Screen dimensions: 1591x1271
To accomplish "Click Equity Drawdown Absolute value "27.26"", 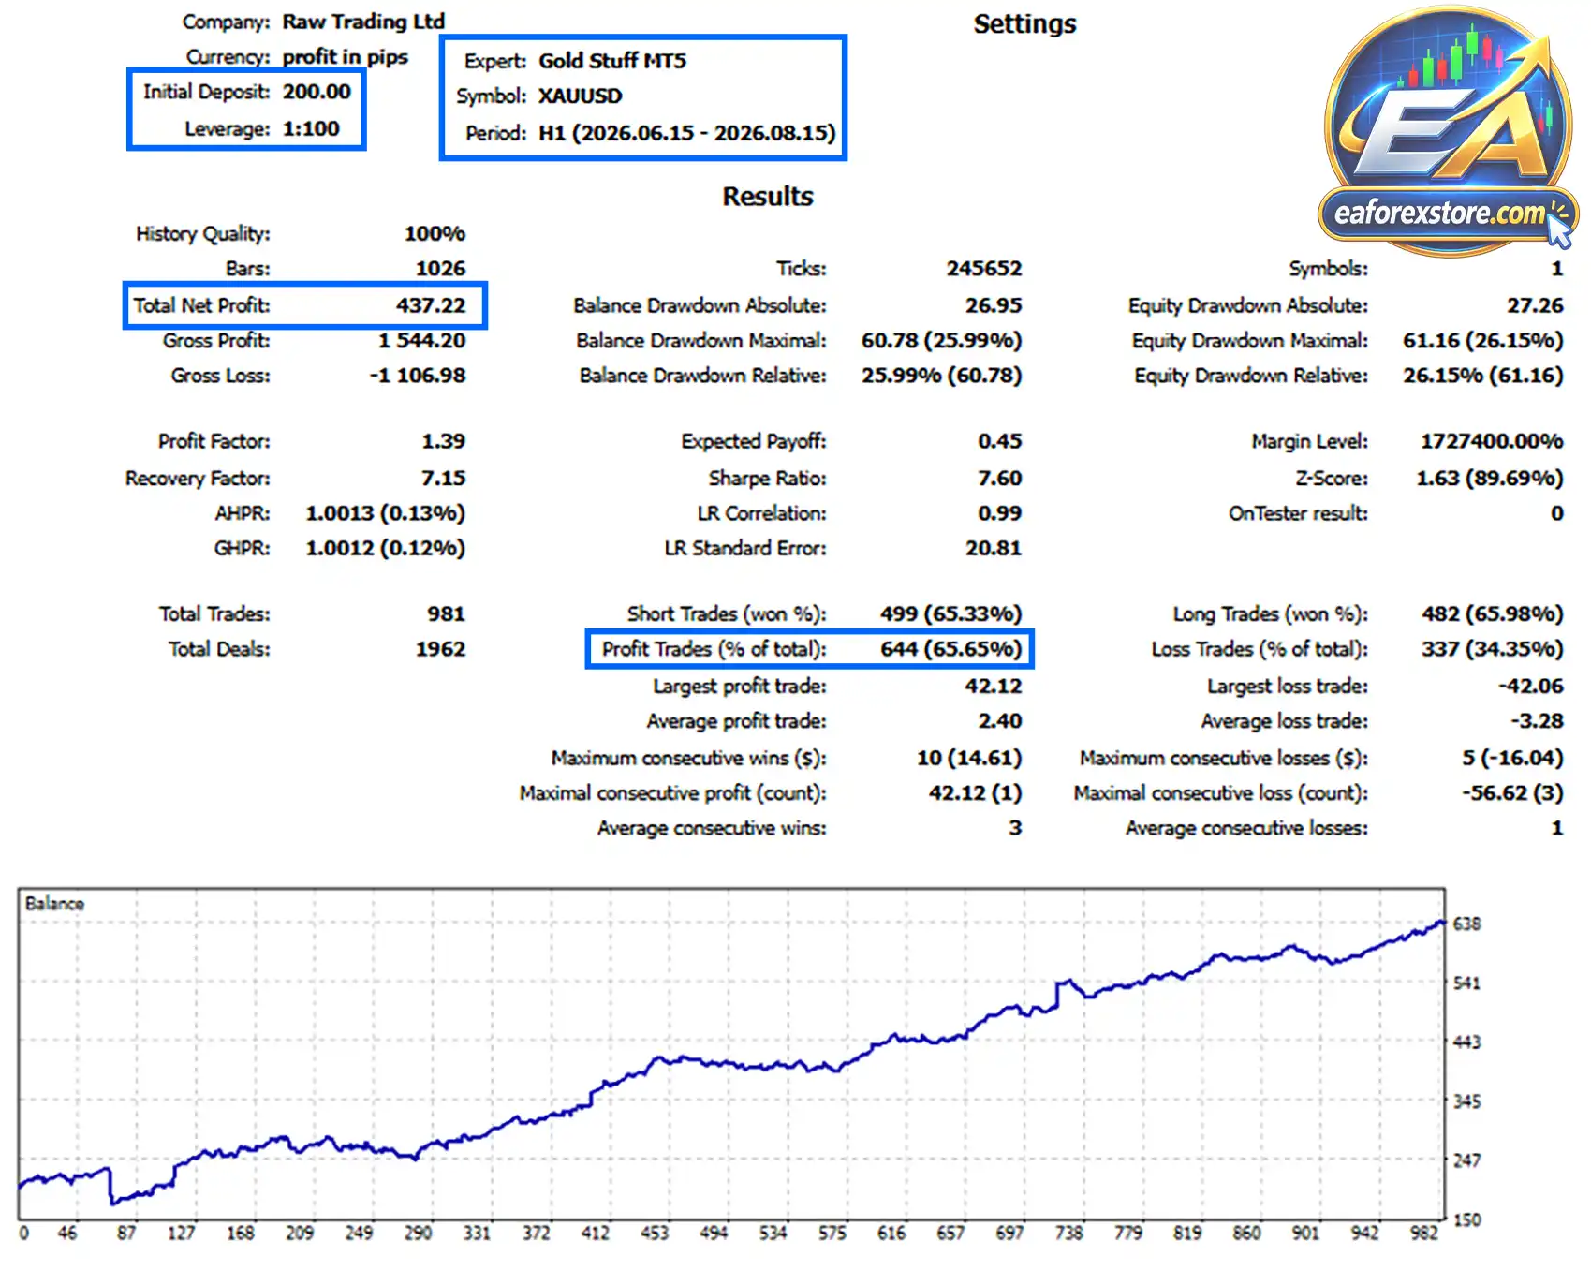I will [1535, 305].
